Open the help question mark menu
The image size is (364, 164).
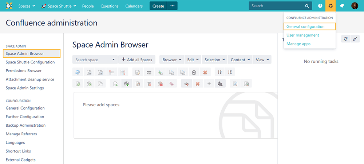coord(320,6)
